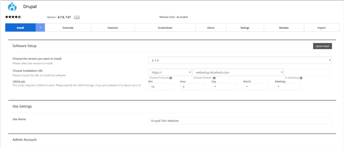Click the CRON Min field

(x=161, y=87)
